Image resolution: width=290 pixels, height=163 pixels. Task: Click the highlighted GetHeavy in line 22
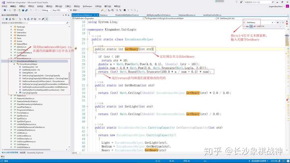click(x=131, y=49)
